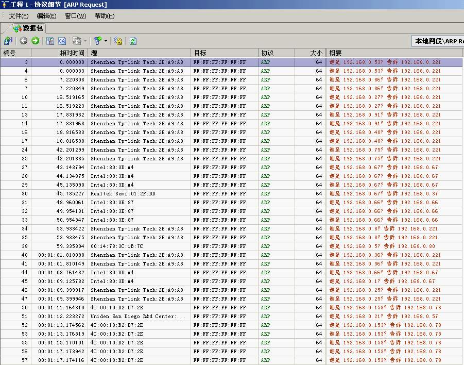464x365 pixels.
Task: Click the export packets icon in toolbar
Action: pyautogui.click(x=8, y=41)
